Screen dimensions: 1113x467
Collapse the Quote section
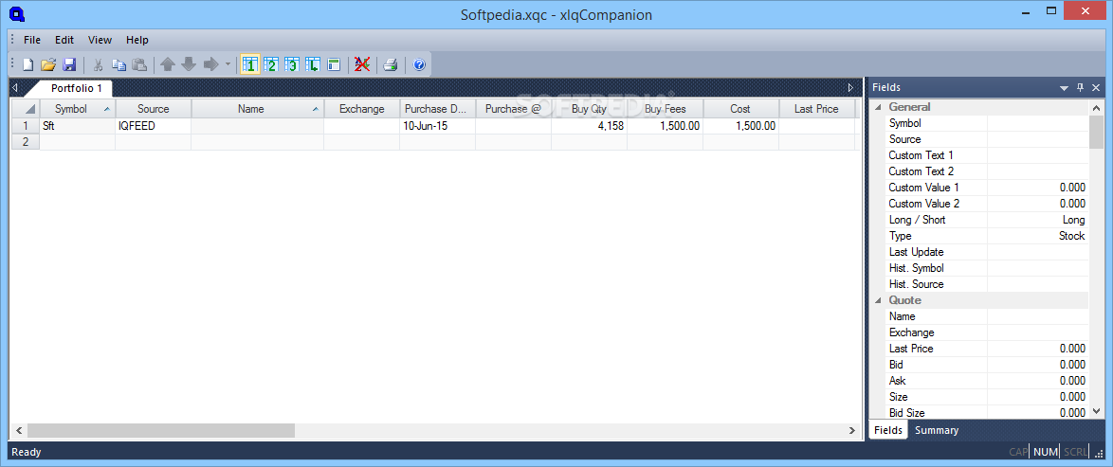click(x=878, y=300)
